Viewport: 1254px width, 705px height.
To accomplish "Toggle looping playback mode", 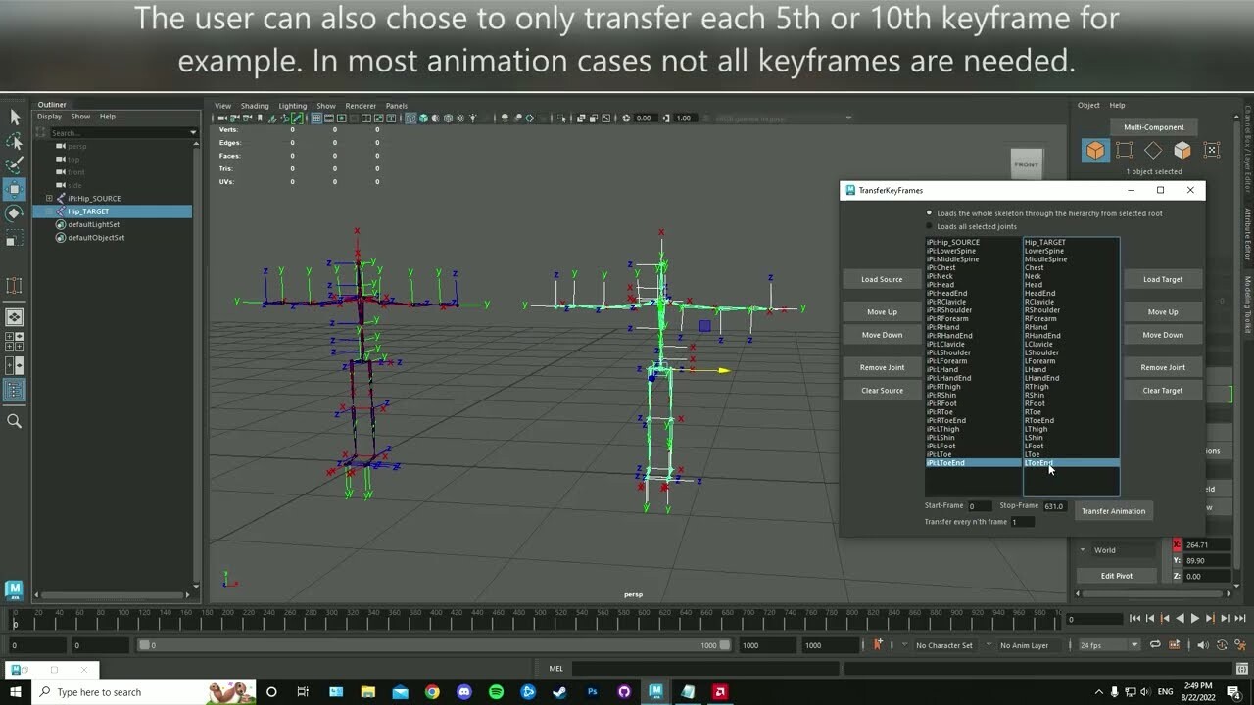I will (x=1156, y=644).
